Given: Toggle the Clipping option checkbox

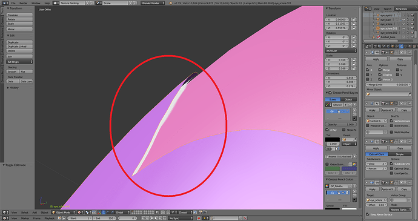Looking at the screenshot, I should point(380,74).
